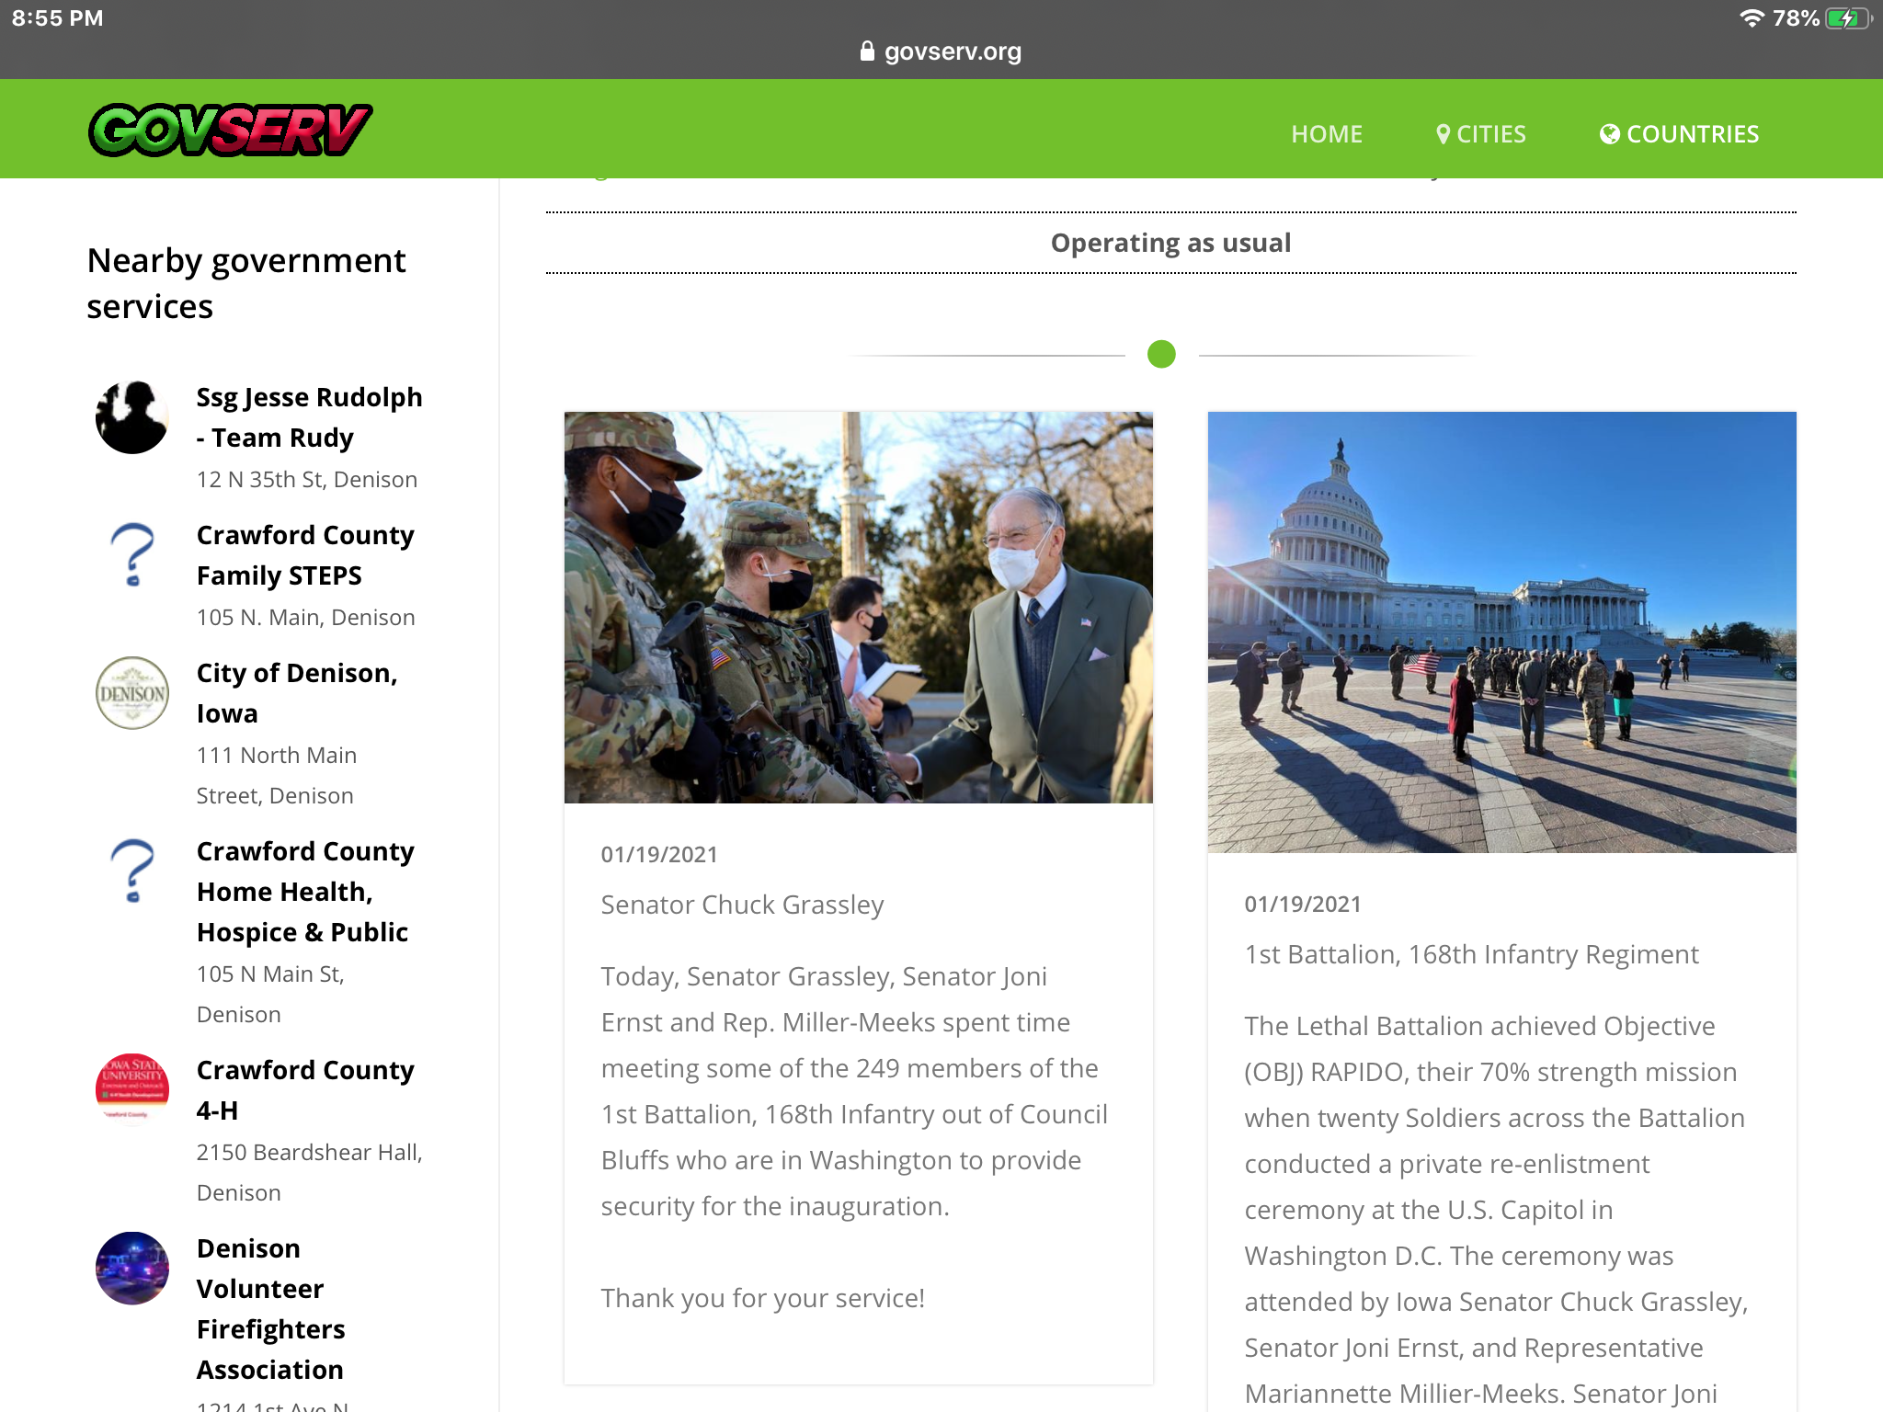Viewport: 1883px width, 1412px height.
Task: Open City of Denison, Iowa link
Action: (297, 693)
